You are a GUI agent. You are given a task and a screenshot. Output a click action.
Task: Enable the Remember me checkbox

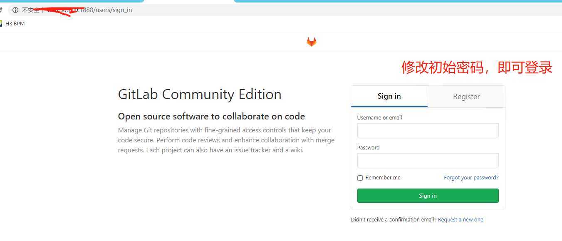pyautogui.click(x=360, y=178)
